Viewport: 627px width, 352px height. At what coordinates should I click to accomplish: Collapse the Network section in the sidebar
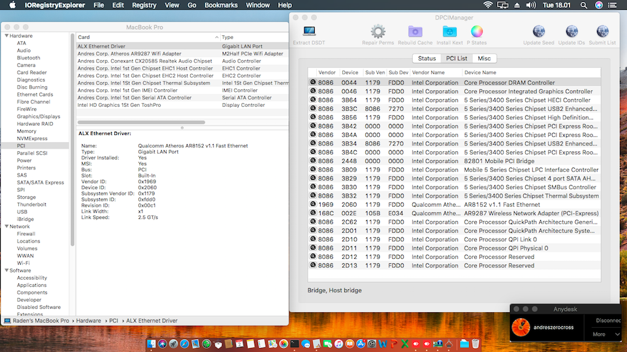(x=7, y=226)
